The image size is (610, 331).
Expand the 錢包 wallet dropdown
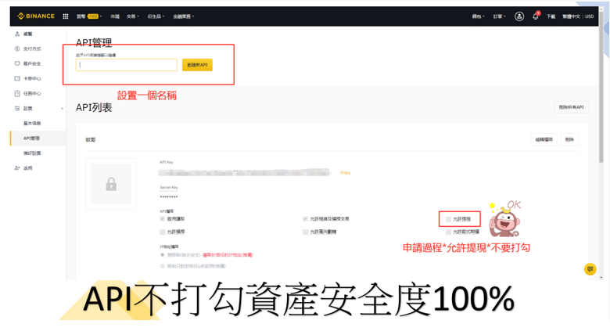click(x=478, y=16)
